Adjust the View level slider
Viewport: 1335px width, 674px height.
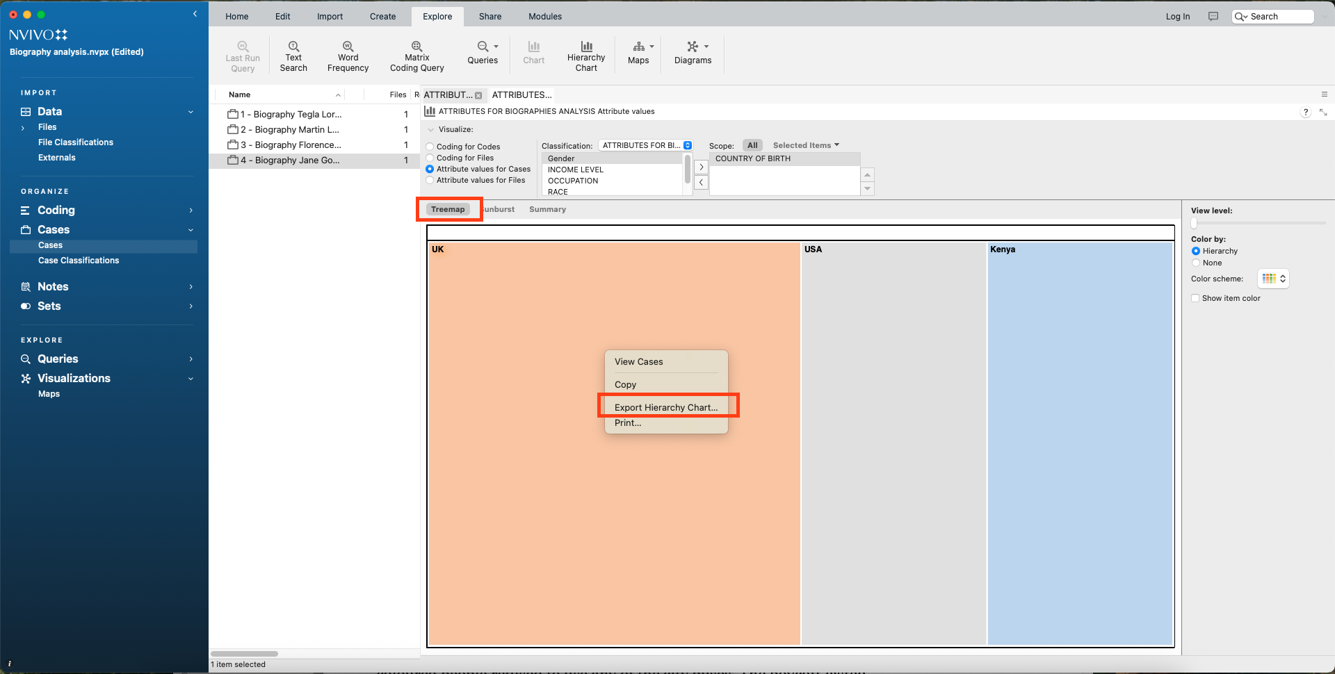1195,223
